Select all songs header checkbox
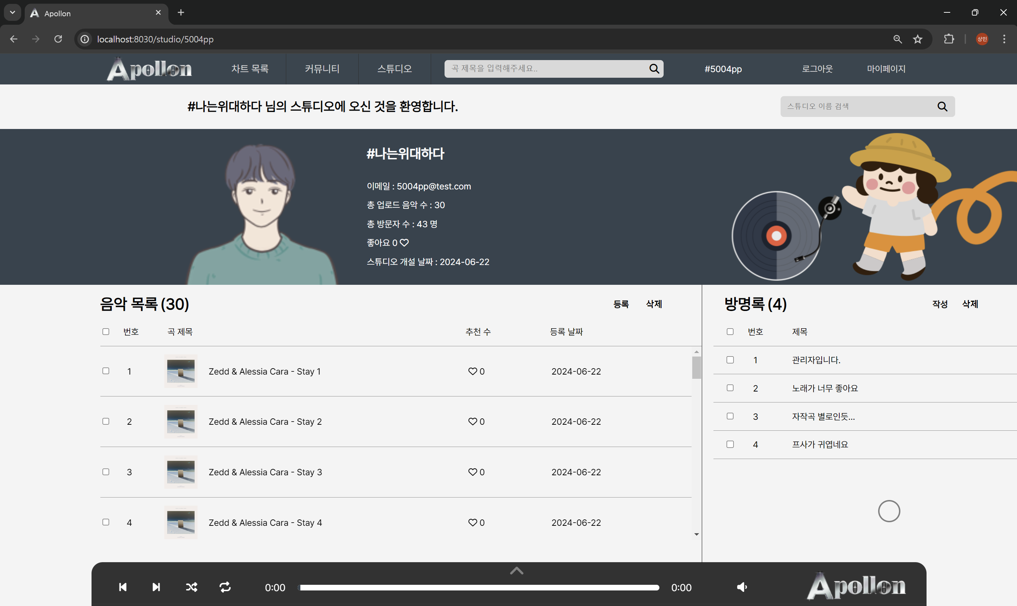Screen dimensions: 1017x606 (106, 331)
